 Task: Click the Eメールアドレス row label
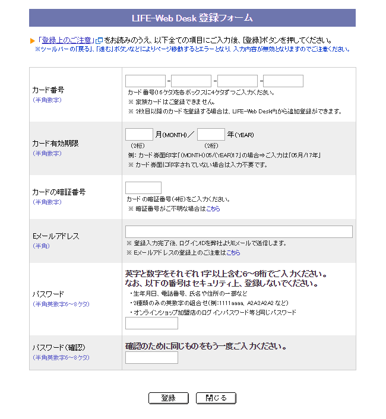coord(56,236)
